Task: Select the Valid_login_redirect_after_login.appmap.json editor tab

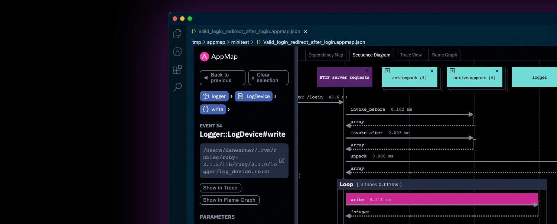Action: click(x=249, y=32)
